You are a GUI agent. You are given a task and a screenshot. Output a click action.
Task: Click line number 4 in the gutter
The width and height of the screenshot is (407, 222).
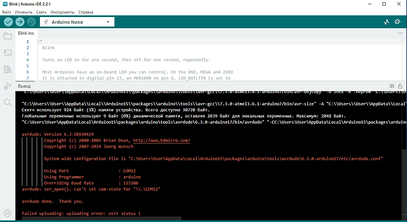pos(28,60)
